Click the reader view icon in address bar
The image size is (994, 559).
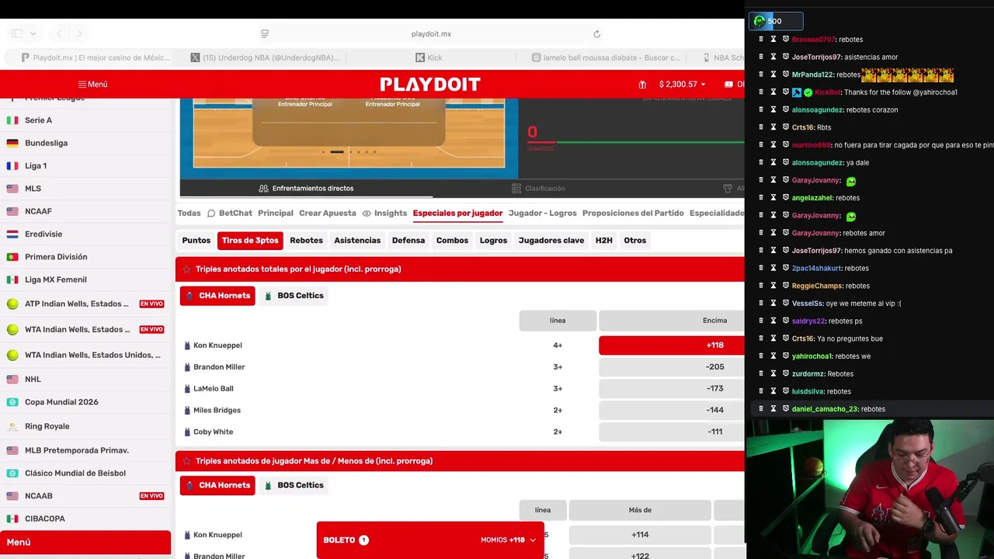[265, 34]
